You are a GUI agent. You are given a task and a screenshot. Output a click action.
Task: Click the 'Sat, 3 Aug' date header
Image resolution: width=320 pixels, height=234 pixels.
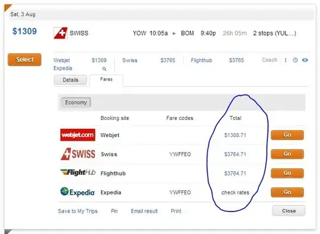pyautogui.click(x=23, y=14)
